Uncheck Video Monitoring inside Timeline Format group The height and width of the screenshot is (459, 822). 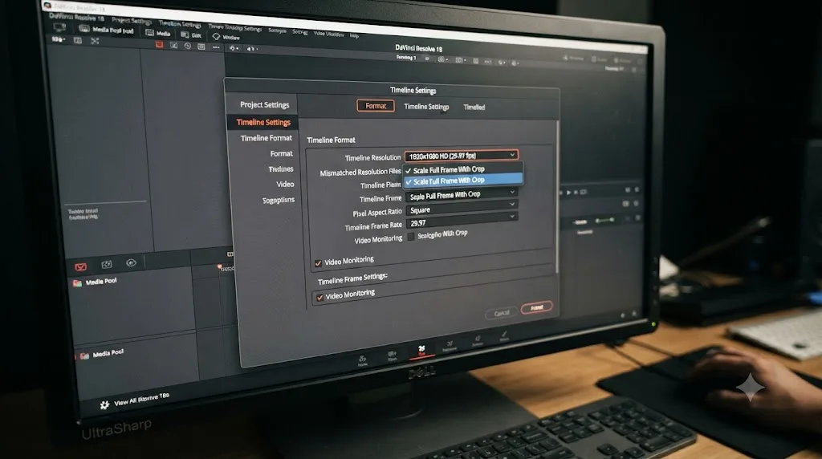(318, 263)
